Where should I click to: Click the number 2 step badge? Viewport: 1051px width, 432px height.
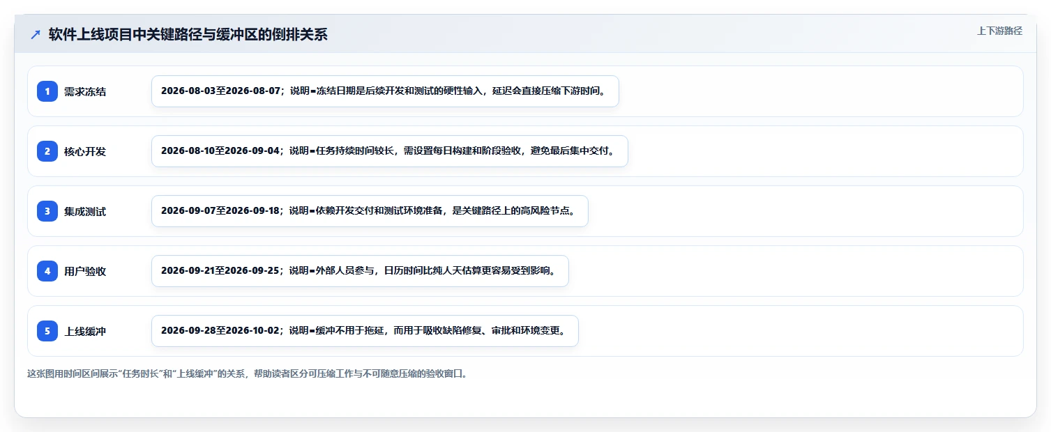point(47,151)
